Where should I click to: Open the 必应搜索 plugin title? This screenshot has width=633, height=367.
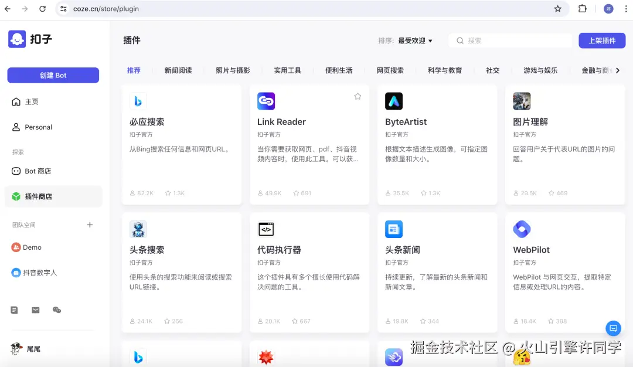[147, 122]
